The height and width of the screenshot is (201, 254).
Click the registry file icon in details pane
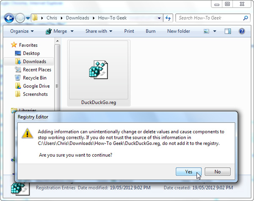coord(20,188)
